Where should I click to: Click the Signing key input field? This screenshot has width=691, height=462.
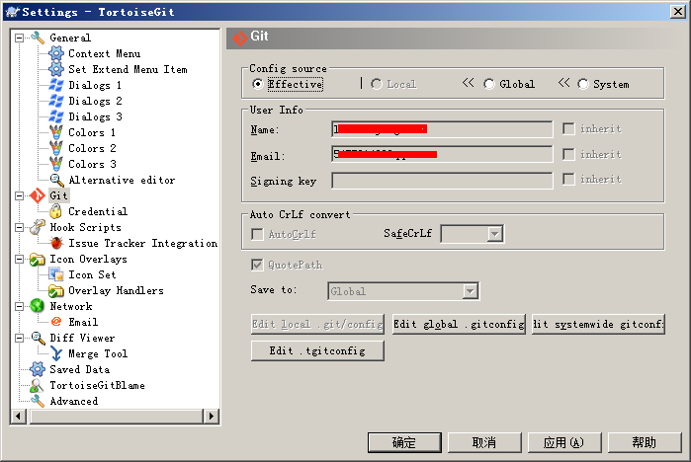click(x=441, y=180)
